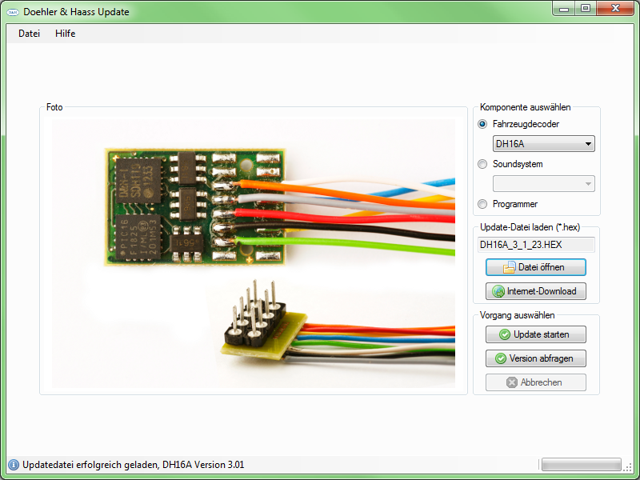Expand the DH16A decoder dropdown
Viewport: 640px width, 480px height.
[x=544, y=144]
